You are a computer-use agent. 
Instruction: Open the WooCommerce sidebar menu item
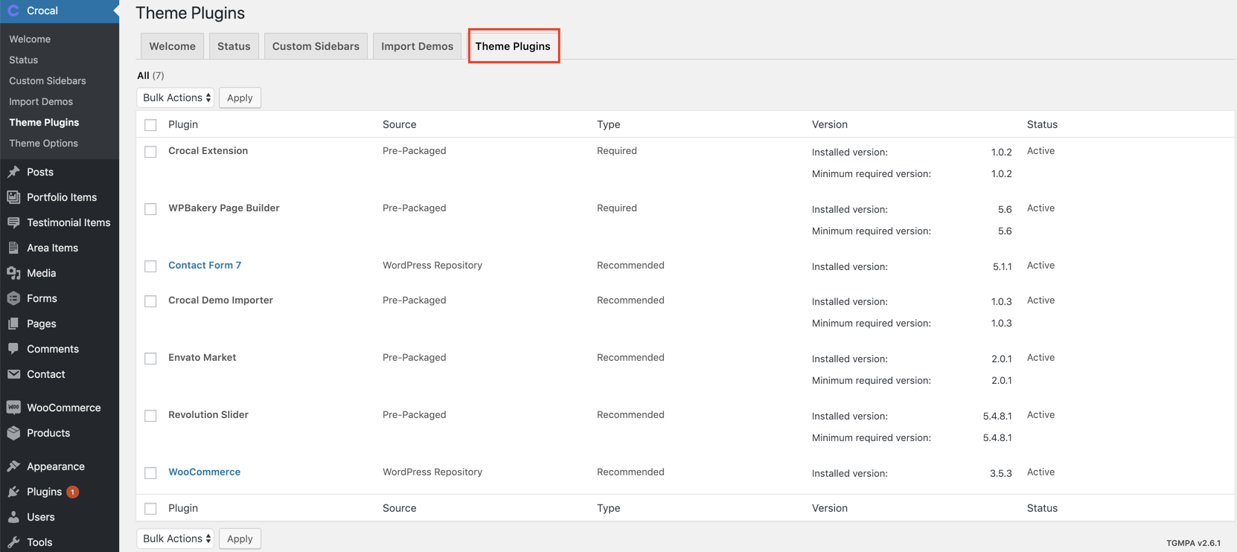coord(60,408)
